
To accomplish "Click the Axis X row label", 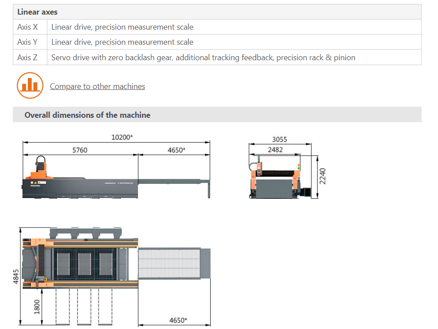I will [27, 27].
